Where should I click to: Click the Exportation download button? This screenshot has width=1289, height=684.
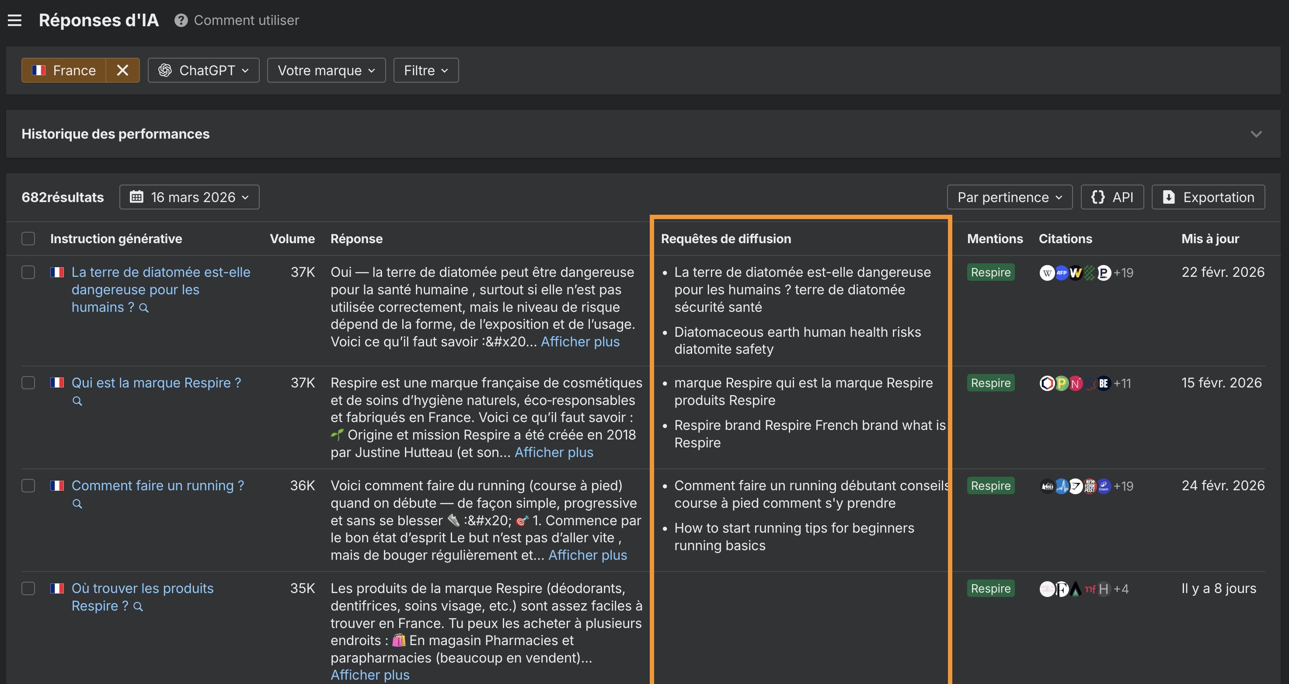coord(1208,197)
